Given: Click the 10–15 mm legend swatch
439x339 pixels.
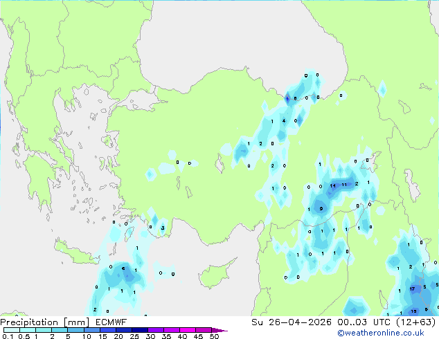Looking at the screenshot, I should point(91,330).
